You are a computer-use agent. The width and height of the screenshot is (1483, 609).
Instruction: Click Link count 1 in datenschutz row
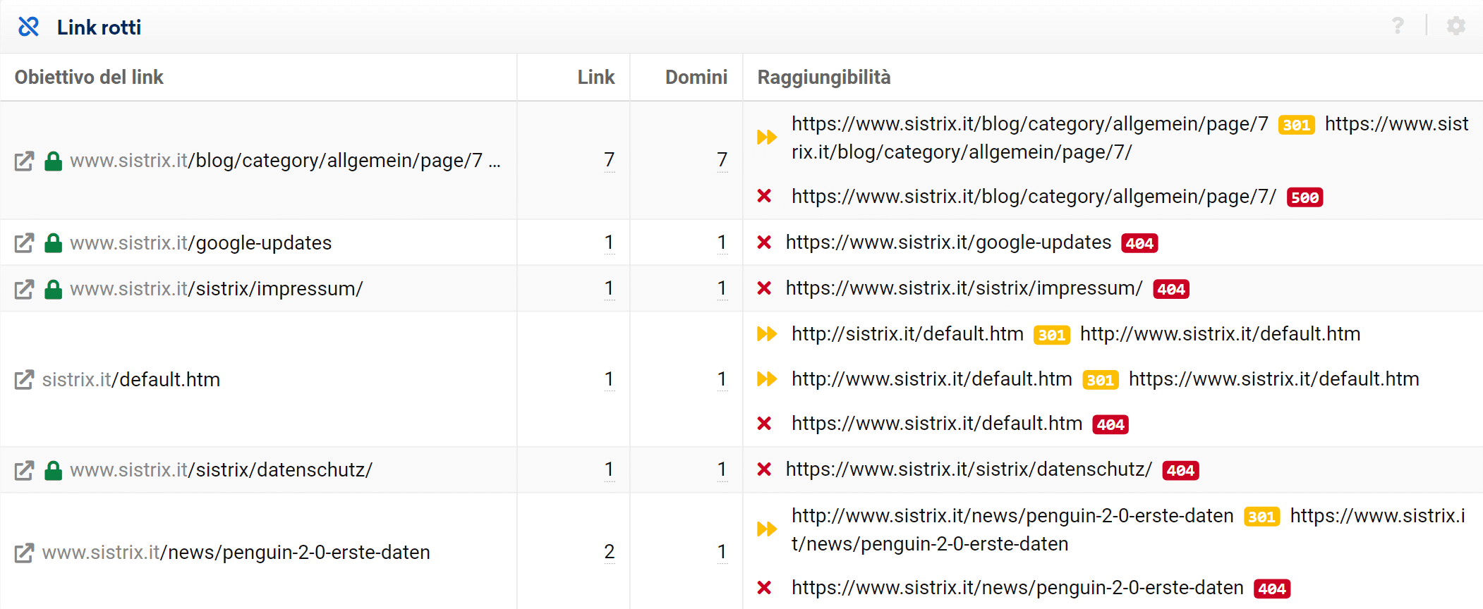[x=610, y=470]
